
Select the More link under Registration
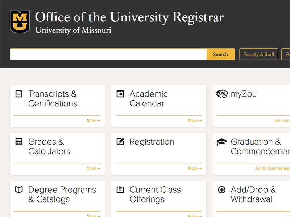195,168
